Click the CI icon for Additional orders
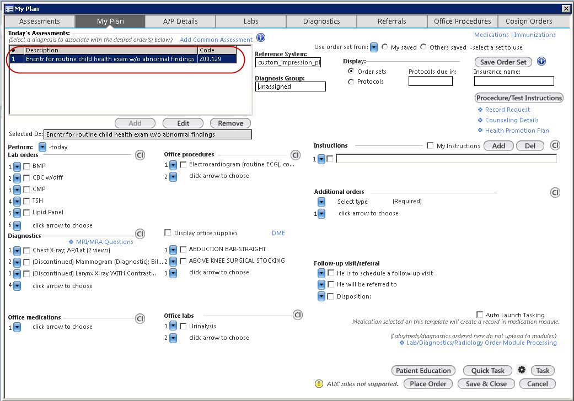Screen dimensions: 574x401 pyautogui.click(x=555, y=193)
